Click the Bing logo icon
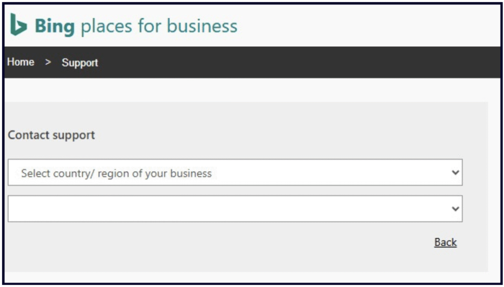 (18, 25)
